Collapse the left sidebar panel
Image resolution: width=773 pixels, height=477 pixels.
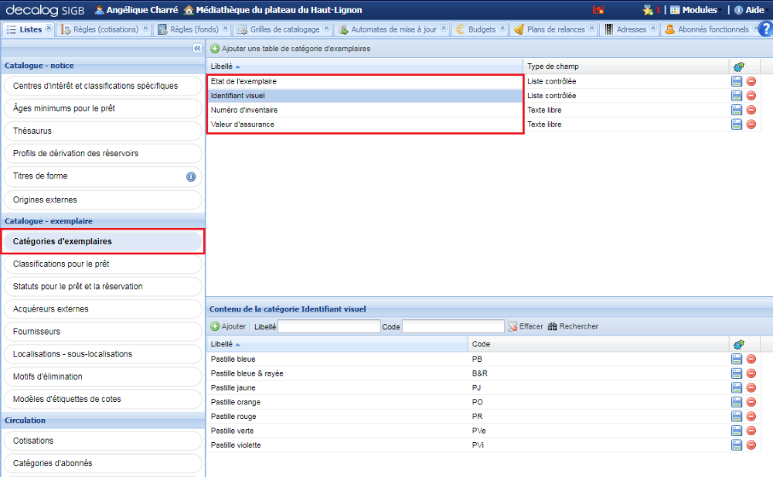pos(197,48)
